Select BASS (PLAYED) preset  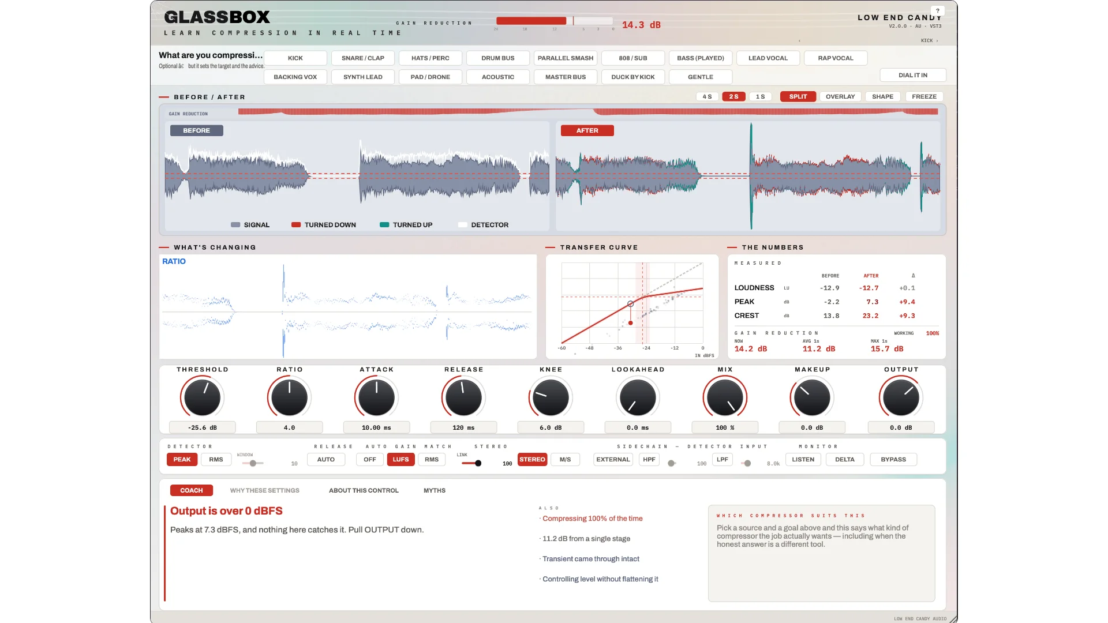pos(701,58)
